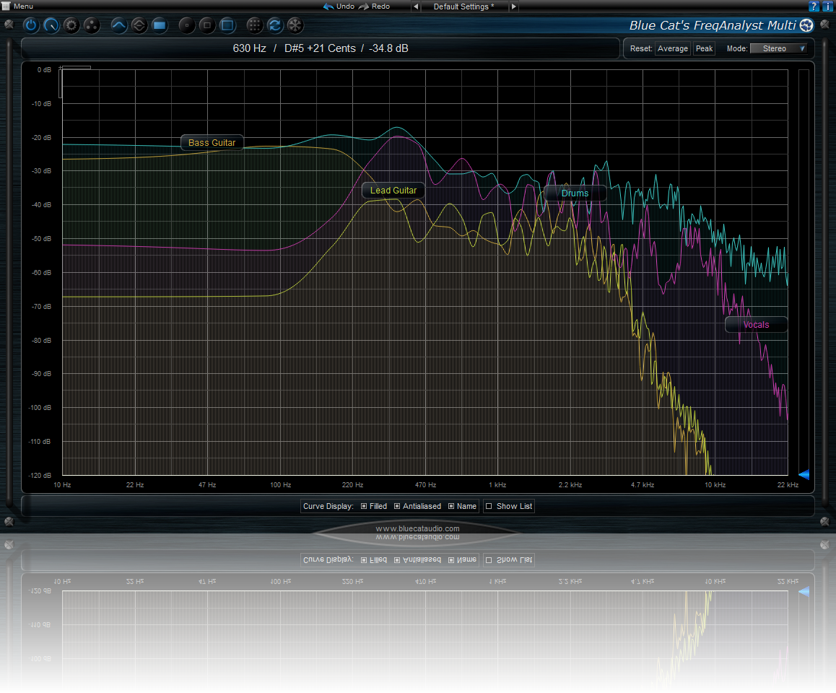Viewport: 836px width, 693px height.
Task: Go to the previous preset with the left arrow
Action: 416,6
